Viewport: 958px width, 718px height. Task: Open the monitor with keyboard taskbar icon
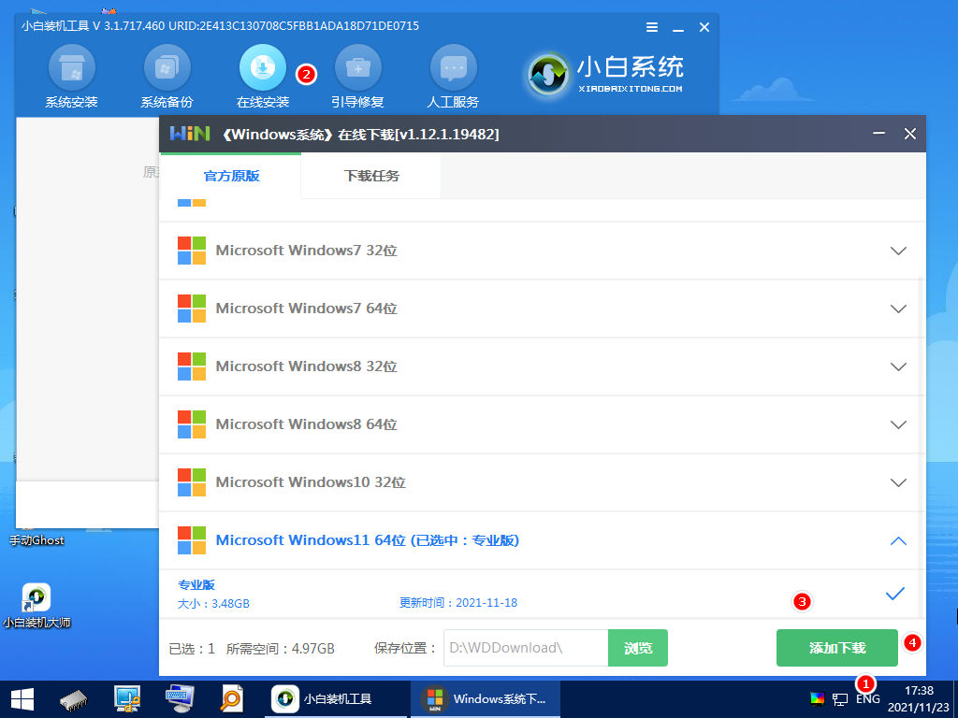pyautogui.click(x=181, y=699)
